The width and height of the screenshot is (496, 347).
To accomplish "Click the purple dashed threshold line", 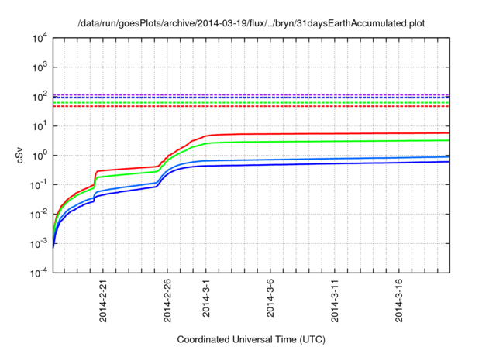I will click(248, 94).
